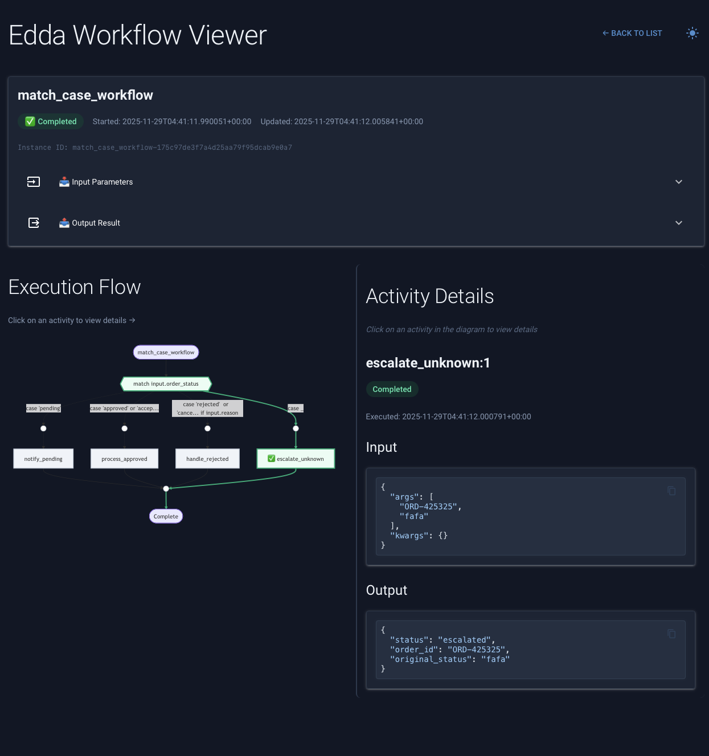Screen dimensions: 709x756
Task: Select the process_approved activity node
Action: tap(124, 459)
